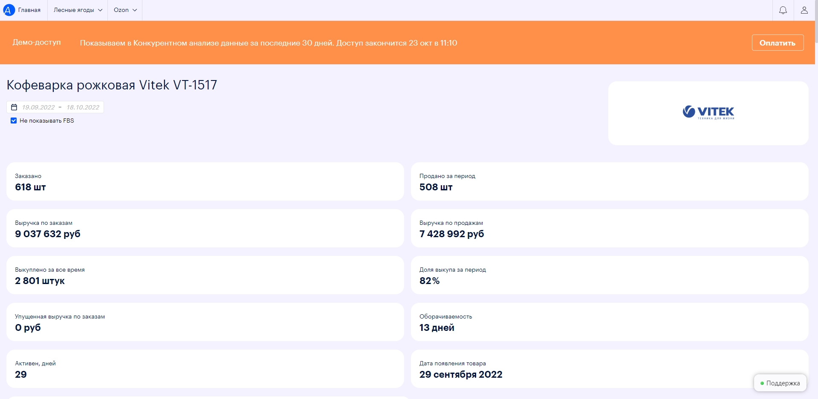818x399 pixels.
Task: Click the 'Дата появления товара' label
Action: [x=453, y=363]
